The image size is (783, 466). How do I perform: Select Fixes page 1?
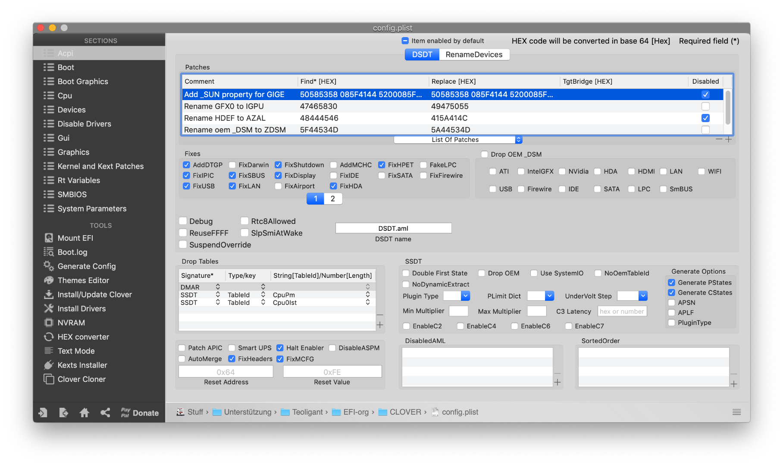(316, 198)
